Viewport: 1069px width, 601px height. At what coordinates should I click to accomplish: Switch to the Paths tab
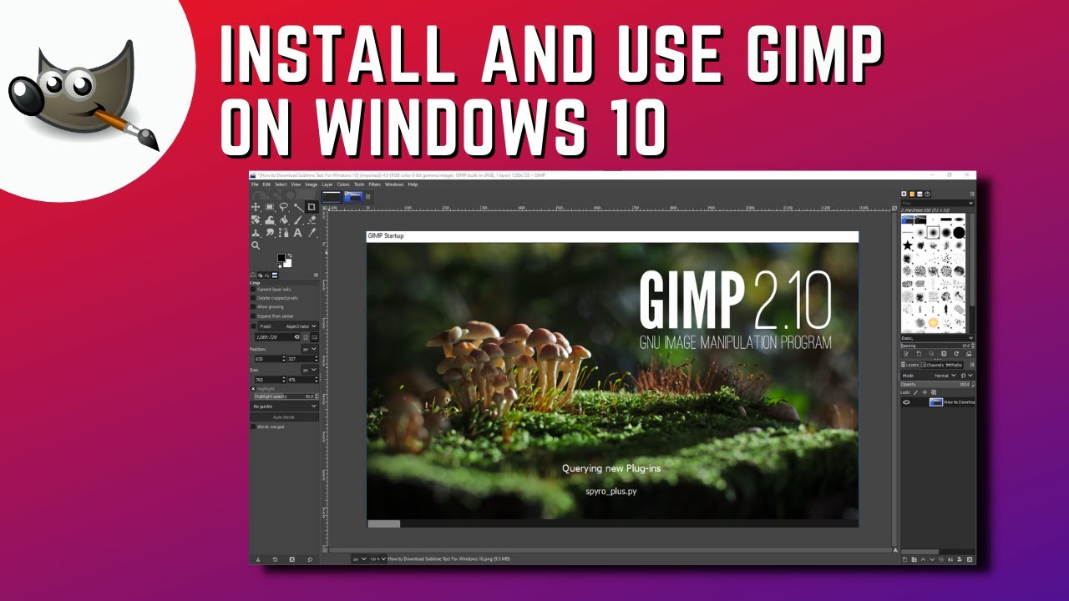(954, 365)
